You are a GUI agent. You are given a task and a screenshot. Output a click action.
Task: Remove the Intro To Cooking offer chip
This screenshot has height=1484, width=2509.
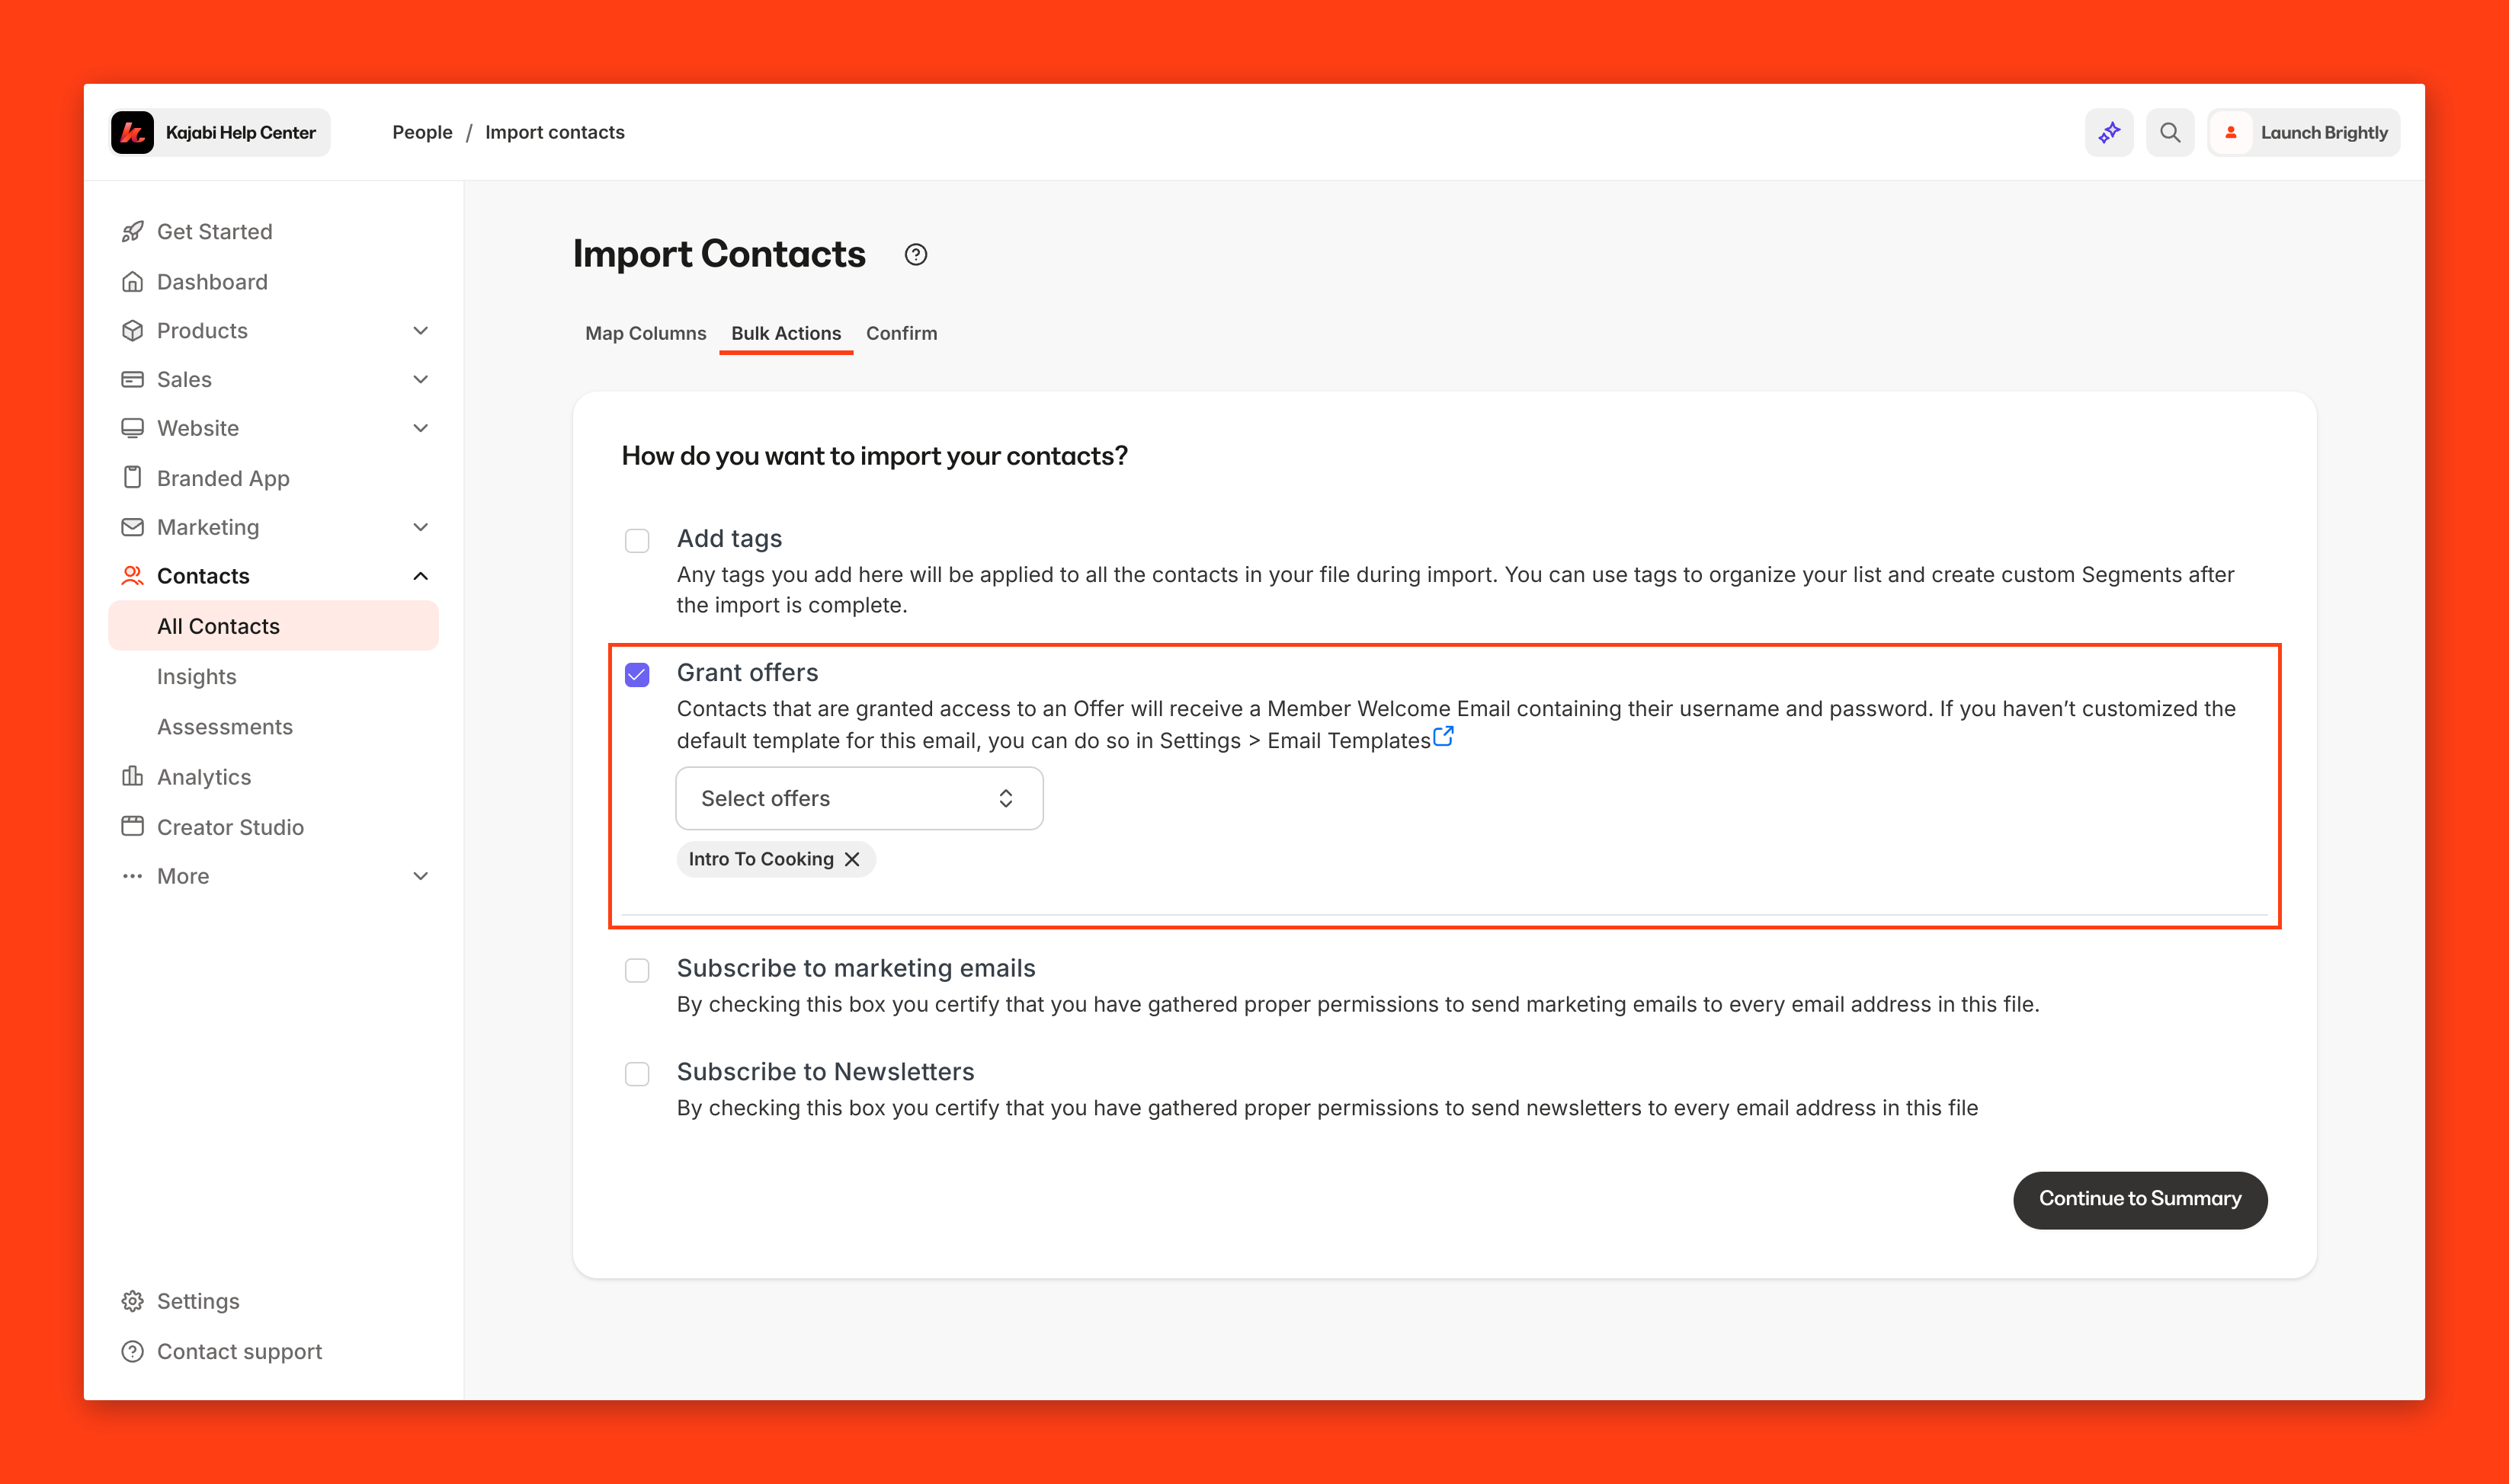click(x=852, y=859)
